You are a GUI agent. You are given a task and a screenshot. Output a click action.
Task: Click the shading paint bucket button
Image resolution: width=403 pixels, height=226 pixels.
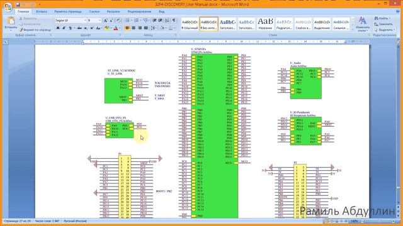click(x=163, y=28)
